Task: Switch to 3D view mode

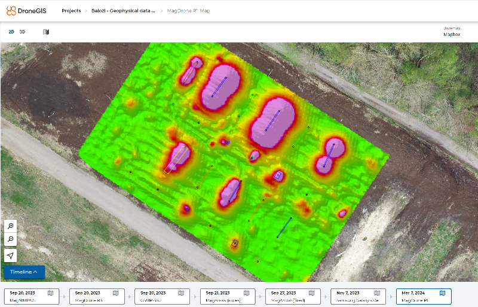Action: tap(22, 32)
